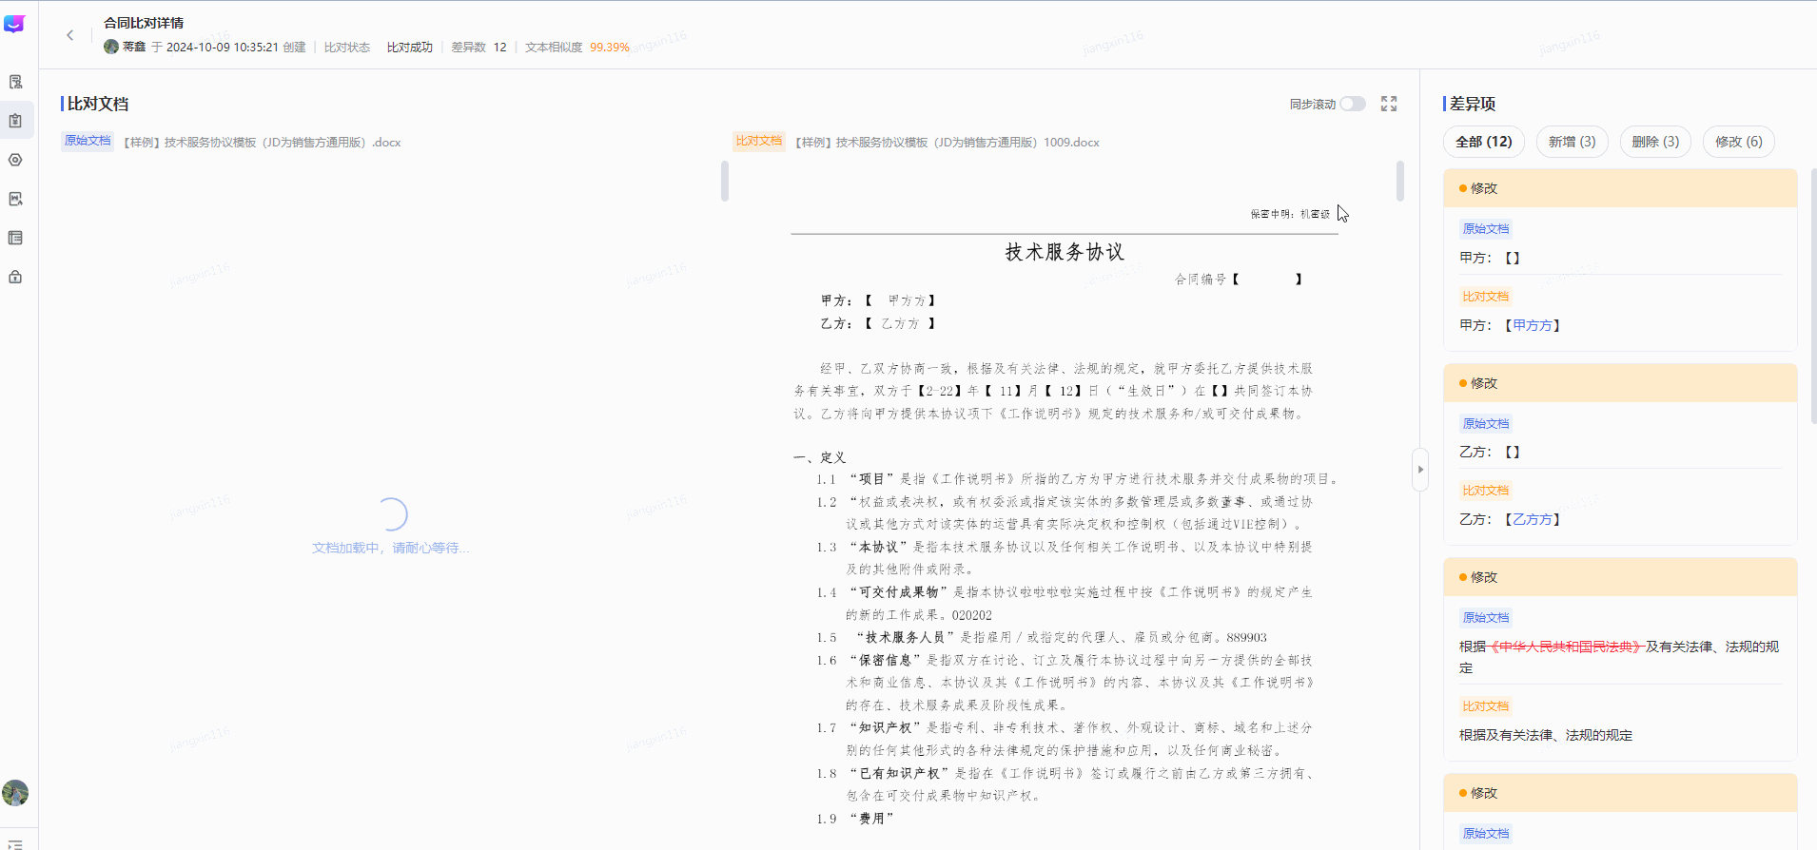Select the clipboard contract sidebar icon
Screen dimensions: 1817x850
click(x=15, y=121)
